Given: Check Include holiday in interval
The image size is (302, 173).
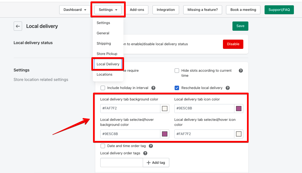Looking at the screenshot, I should tap(103, 88).
